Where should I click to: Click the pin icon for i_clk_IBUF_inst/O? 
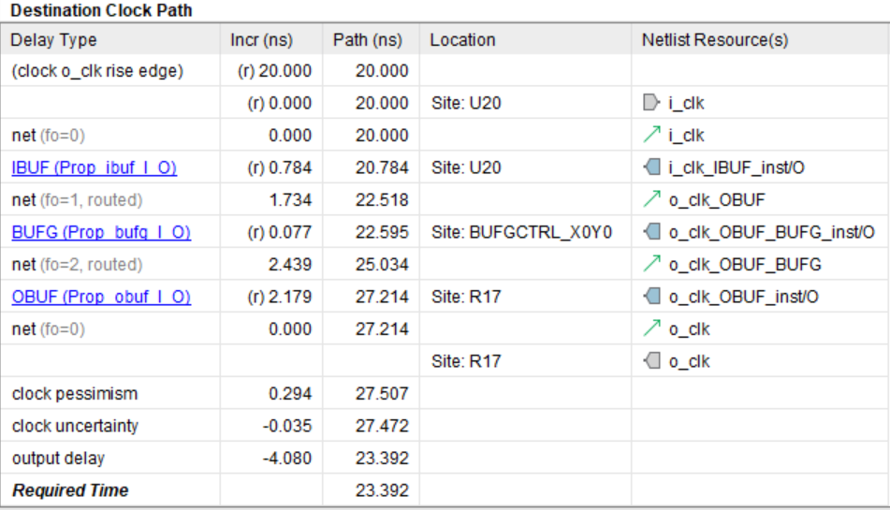pyautogui.click(x=652, y=168)
